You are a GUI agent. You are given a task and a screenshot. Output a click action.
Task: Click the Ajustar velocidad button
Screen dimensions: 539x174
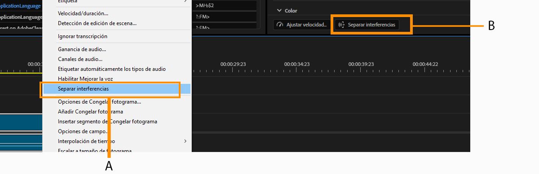[302, 25]
